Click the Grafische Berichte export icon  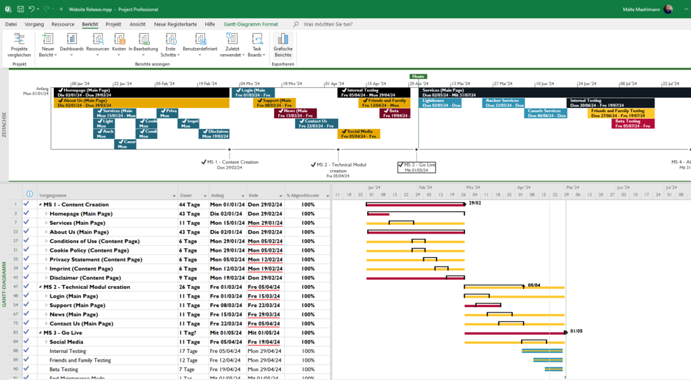click(x=283, y=45)
